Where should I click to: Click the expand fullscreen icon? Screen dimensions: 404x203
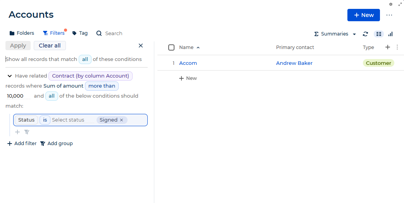400,4
